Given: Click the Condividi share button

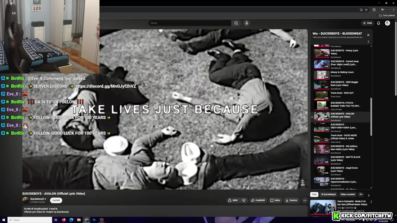Looking at the screenshot, I should [x=258, y=200].
